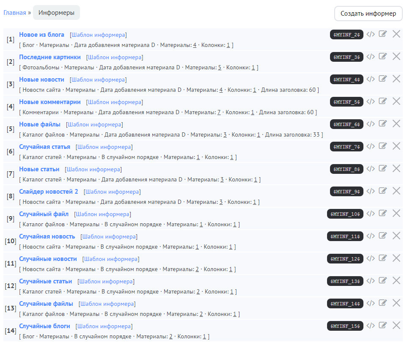Edit the Случайный файл informer
Screen dimensions: 407x343
point(383,213)
